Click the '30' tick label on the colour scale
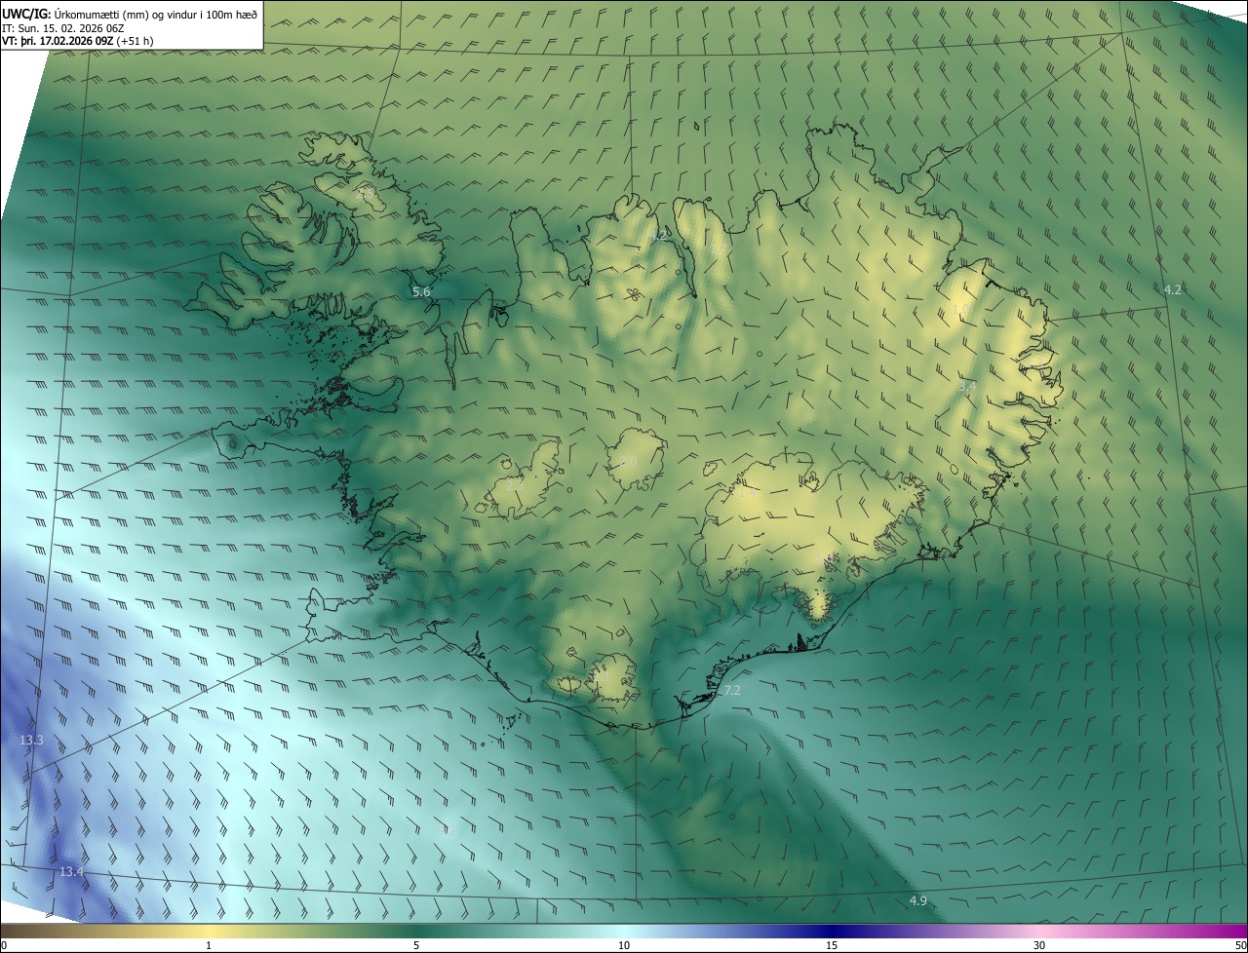This screenshot has width=1248, height=953. click(x=1039, y=945)
